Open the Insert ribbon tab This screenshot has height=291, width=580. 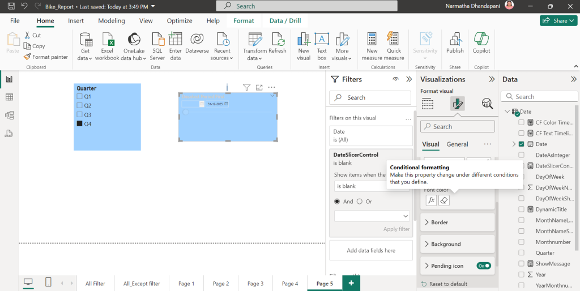pyautogui.click(x=76, y=21)
